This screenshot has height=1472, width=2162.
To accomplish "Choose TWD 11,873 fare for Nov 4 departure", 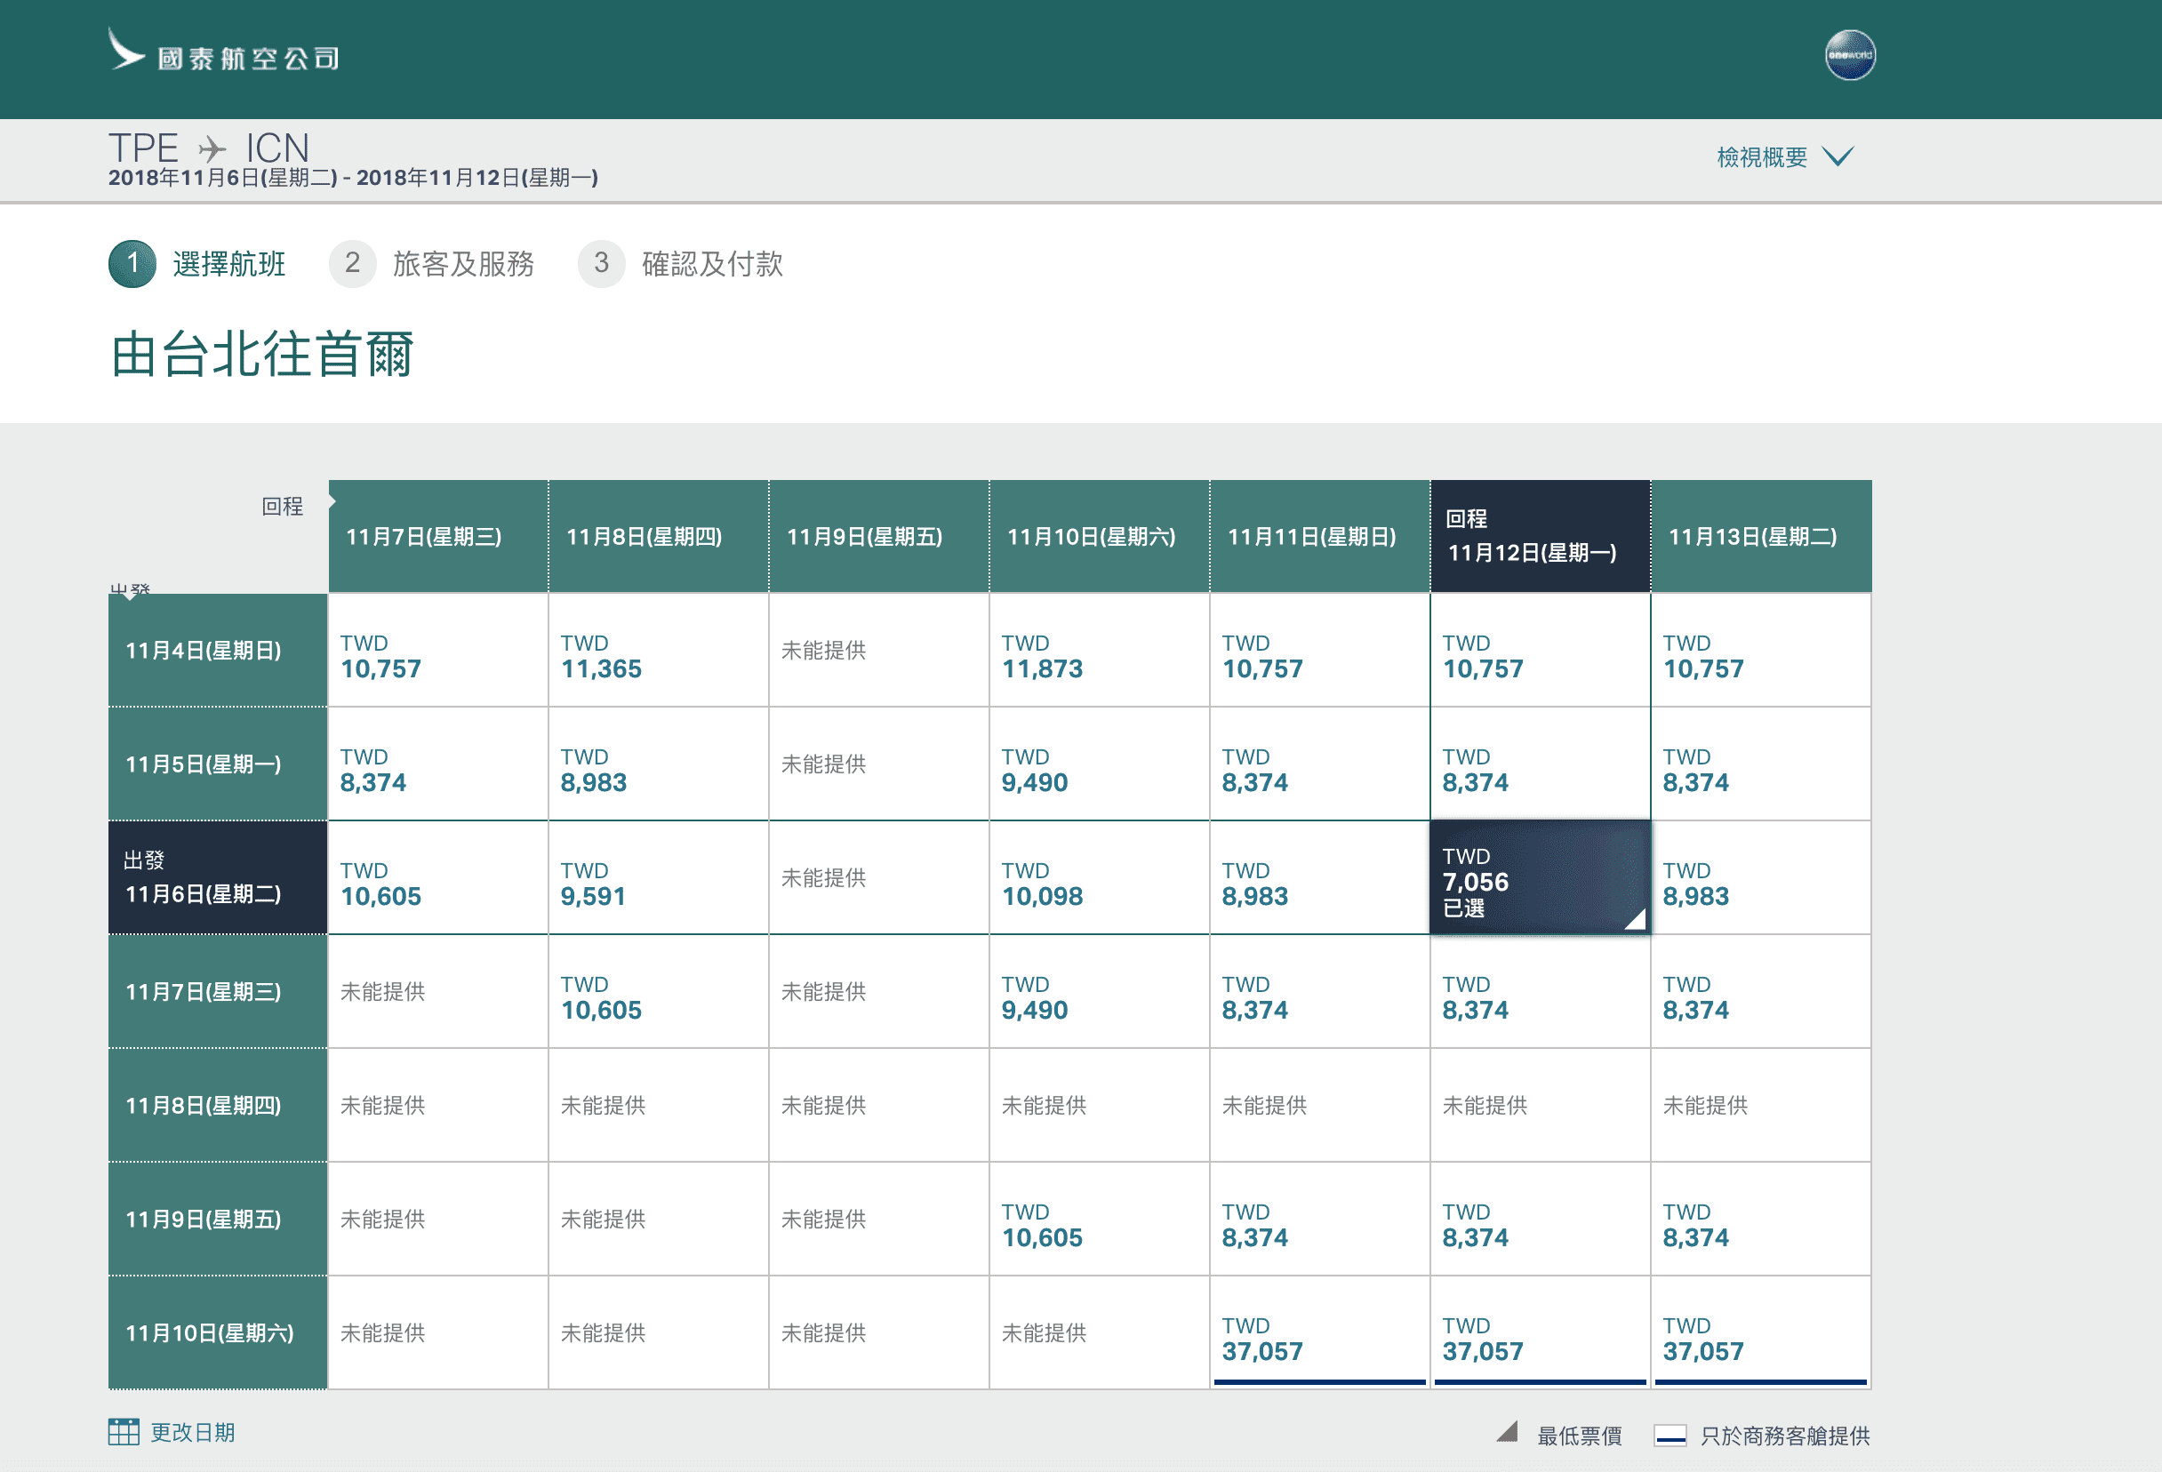I will 1100,651.
